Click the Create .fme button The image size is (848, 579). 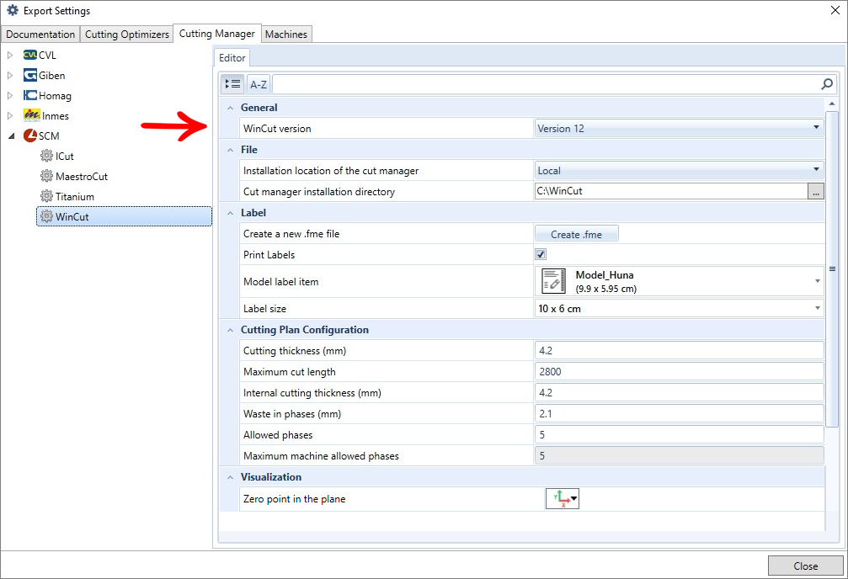(577, 234)
